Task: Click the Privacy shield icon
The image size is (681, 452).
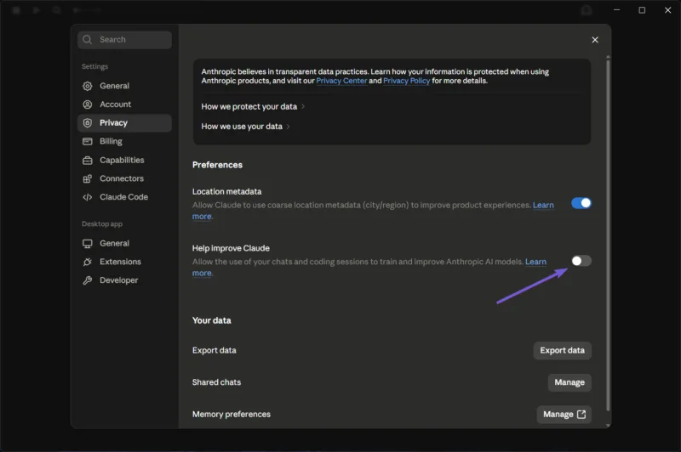Action: coord(88,123)
